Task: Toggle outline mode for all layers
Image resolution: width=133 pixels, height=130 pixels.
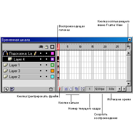Action: click(x=52, y=47)
